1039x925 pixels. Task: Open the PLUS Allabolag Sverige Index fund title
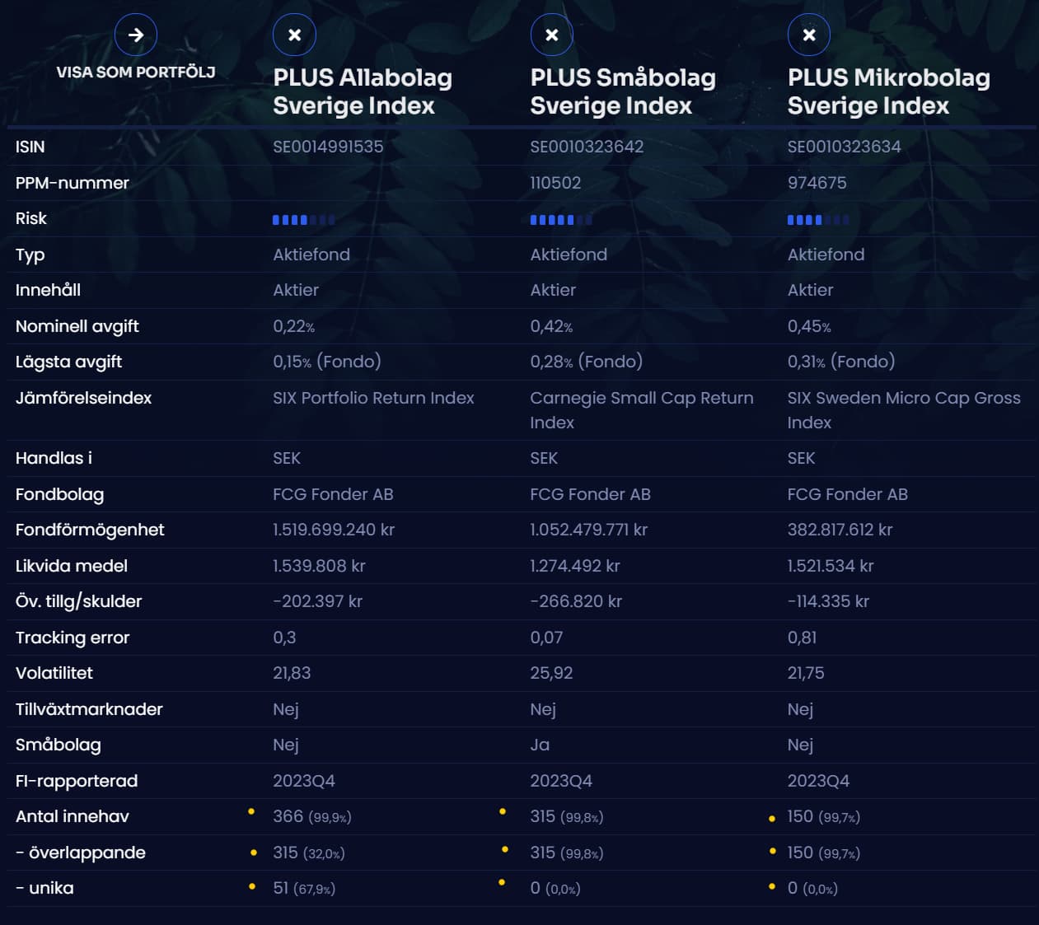363,91
